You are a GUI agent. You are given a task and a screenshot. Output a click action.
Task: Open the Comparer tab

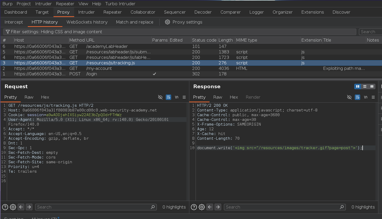click(x=230, y=12)
